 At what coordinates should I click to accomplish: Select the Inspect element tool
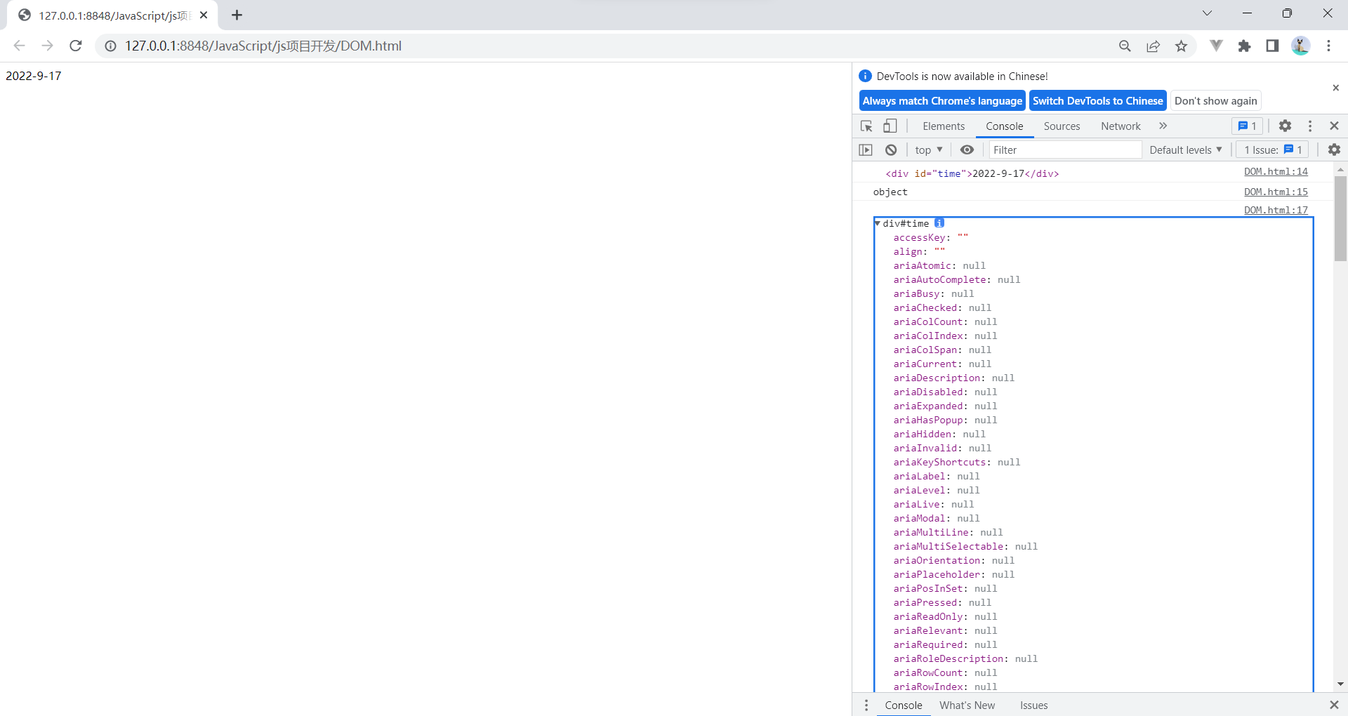coord(866,126)
